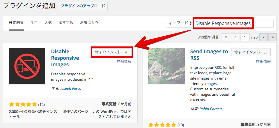Viewport: 279px width, 128px height.
Task: Switch to the 注目 tab
Action: tap(34, 23)
